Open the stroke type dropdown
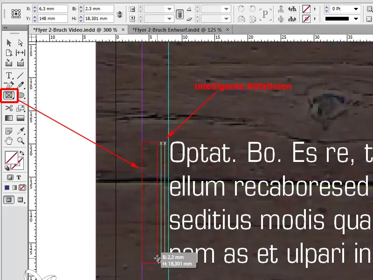 coord(356,19)
